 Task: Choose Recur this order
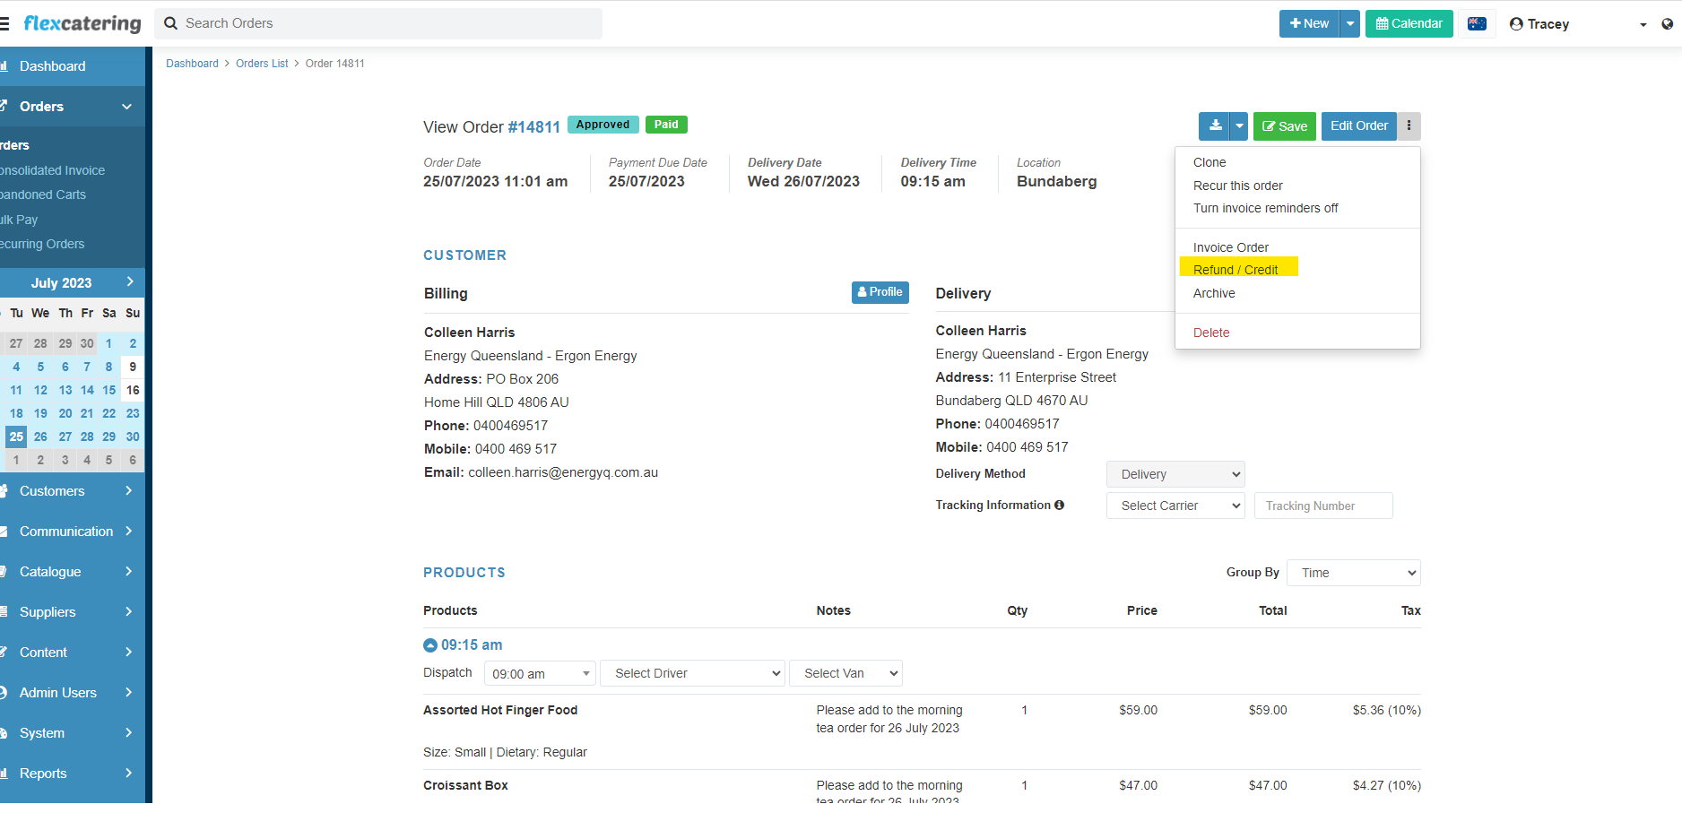coord(1238,186)
